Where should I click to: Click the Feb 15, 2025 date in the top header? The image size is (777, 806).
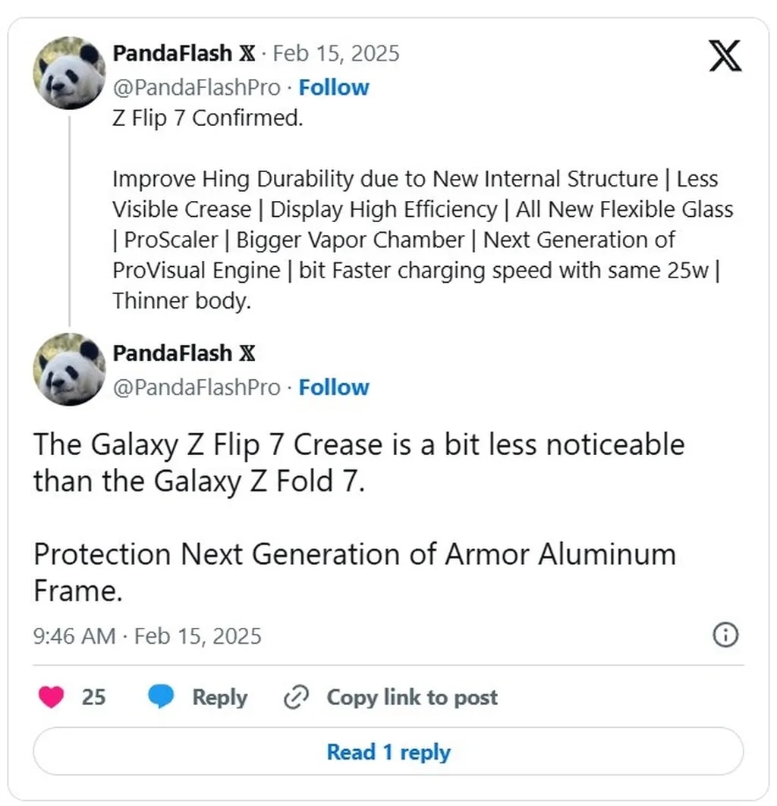click(335, 54)
